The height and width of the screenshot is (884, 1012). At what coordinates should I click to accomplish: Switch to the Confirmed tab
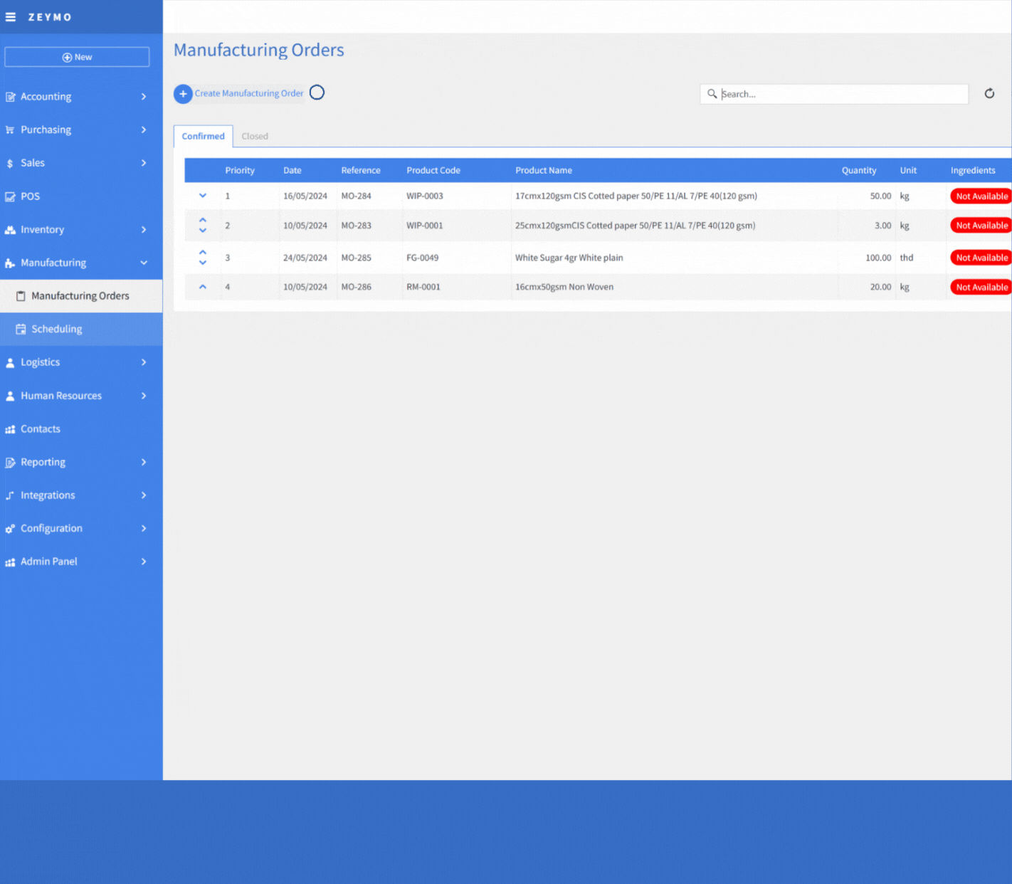click(203, 136)
